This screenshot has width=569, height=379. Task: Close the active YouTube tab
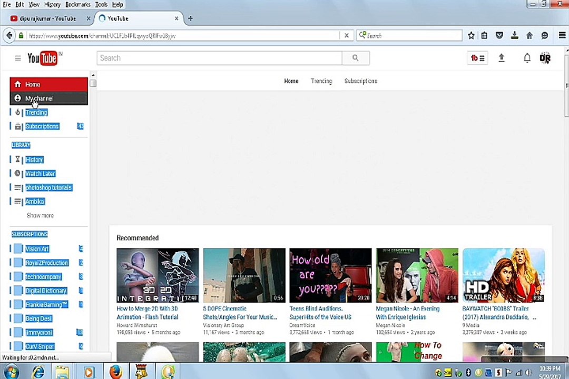[x=176, y=18]
